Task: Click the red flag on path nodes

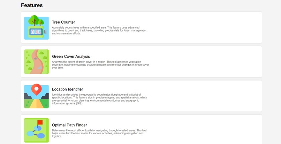Action: click(40, 123)
